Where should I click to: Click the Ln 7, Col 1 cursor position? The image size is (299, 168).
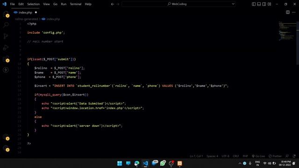(196, 156)
